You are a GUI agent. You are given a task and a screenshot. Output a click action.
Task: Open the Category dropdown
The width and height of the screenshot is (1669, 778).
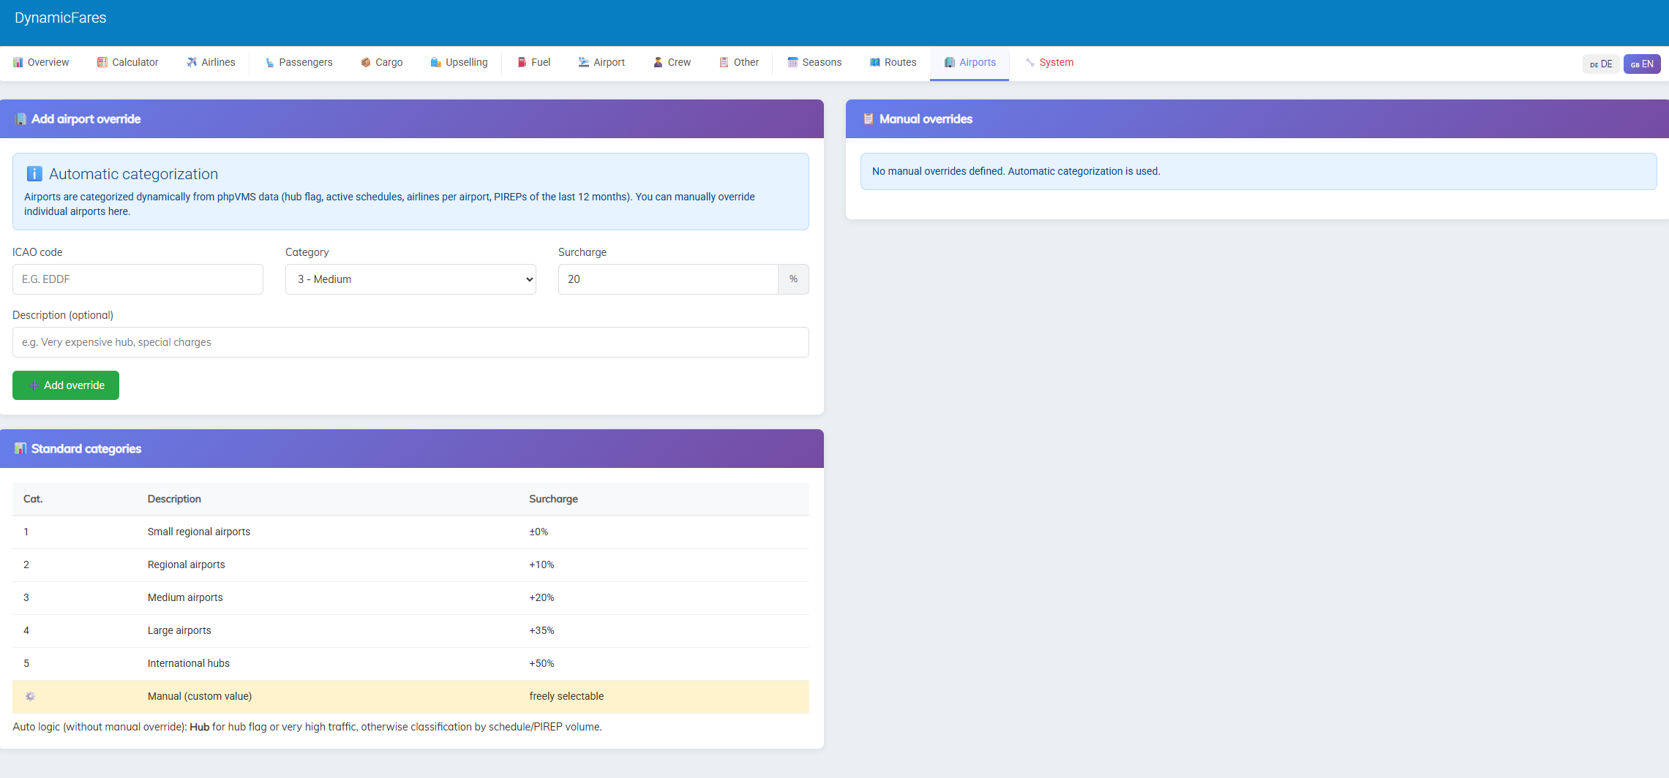(x=410, y=279)
